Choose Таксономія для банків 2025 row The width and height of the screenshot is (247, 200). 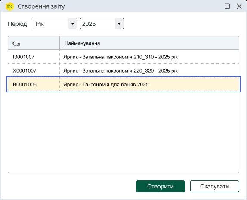pyautogui.click(x=123, y=84)
